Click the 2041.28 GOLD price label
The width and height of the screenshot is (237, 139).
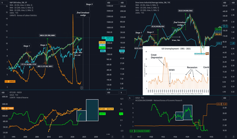point(8,108)
